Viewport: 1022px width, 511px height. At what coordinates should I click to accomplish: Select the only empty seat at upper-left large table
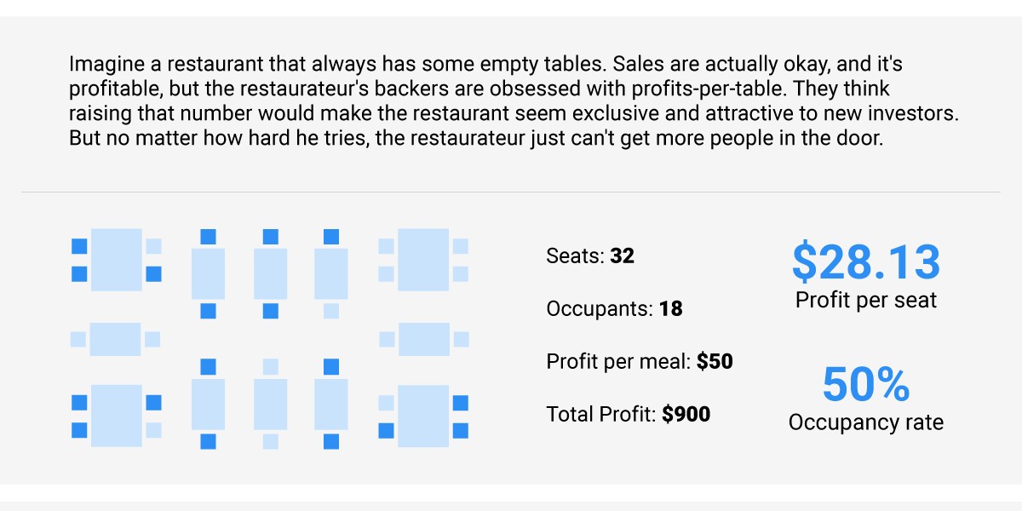154,246
